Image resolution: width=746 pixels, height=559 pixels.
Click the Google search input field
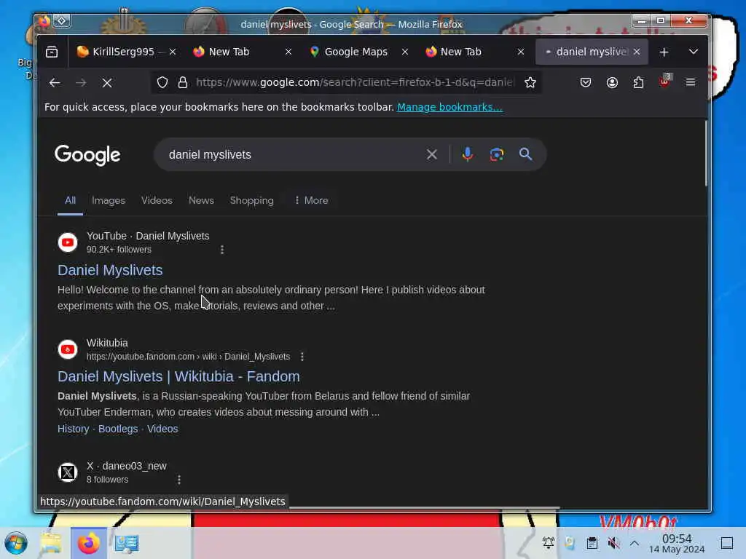click(290, 154)
